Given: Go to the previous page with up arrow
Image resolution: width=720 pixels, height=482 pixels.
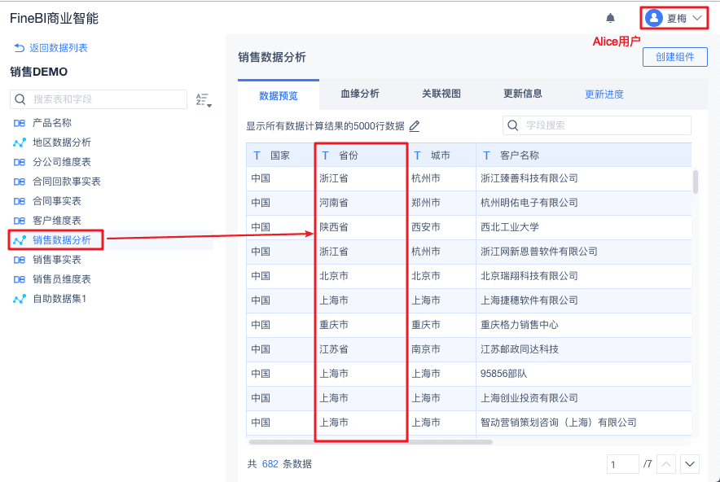Looking at the screenshot, I should click(666, 464).
